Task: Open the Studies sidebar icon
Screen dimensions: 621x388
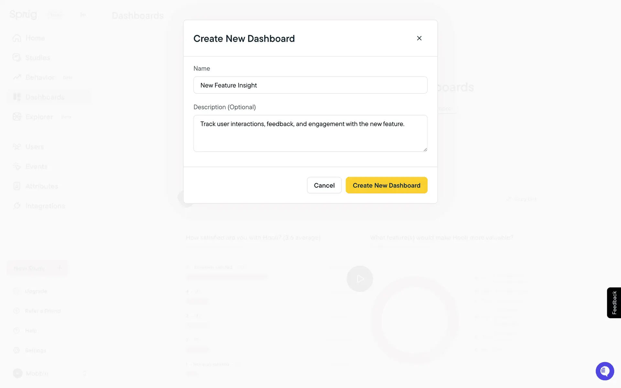Action: click(x=17, y=58)
